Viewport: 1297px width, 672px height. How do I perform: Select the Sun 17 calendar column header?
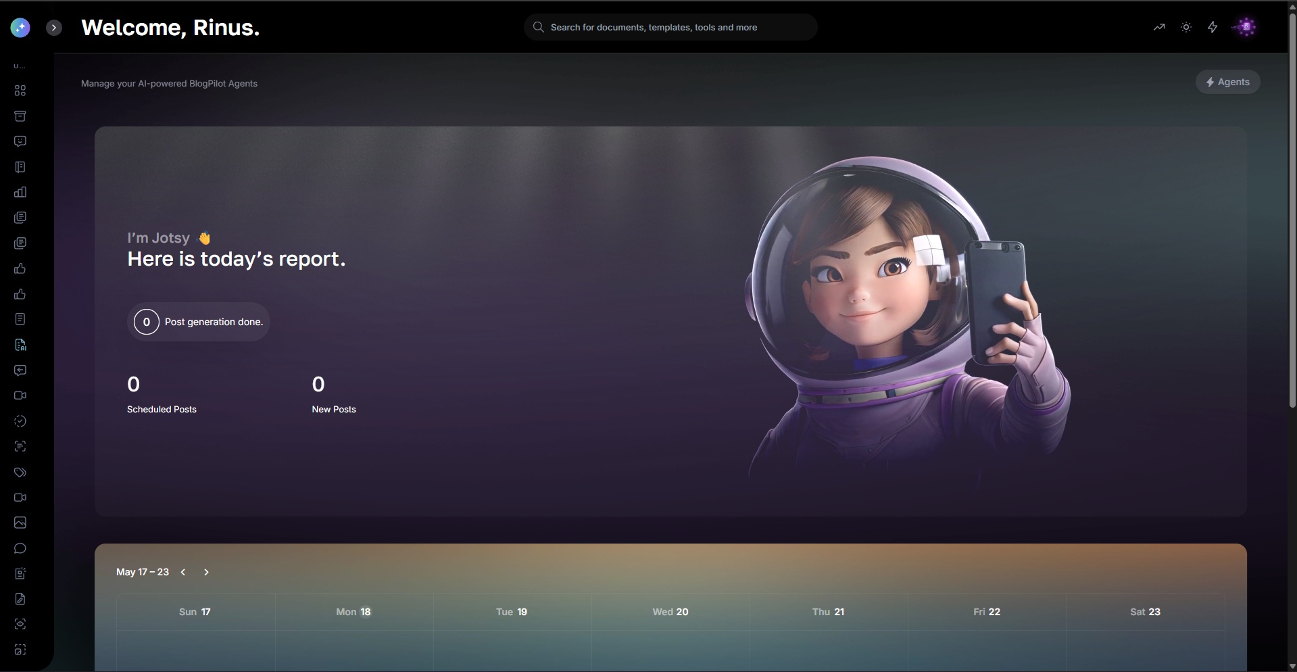pos(195,612)
